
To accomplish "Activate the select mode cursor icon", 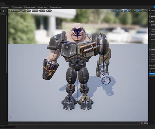I will (112, 11).
